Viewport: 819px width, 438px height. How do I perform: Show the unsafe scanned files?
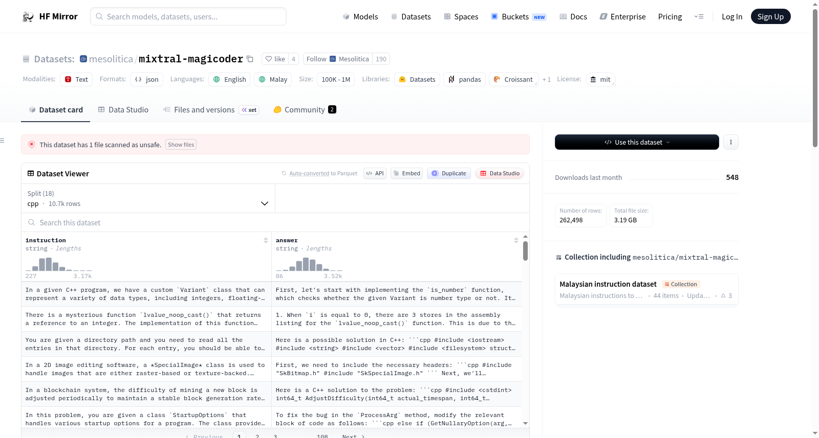(181, 145)
